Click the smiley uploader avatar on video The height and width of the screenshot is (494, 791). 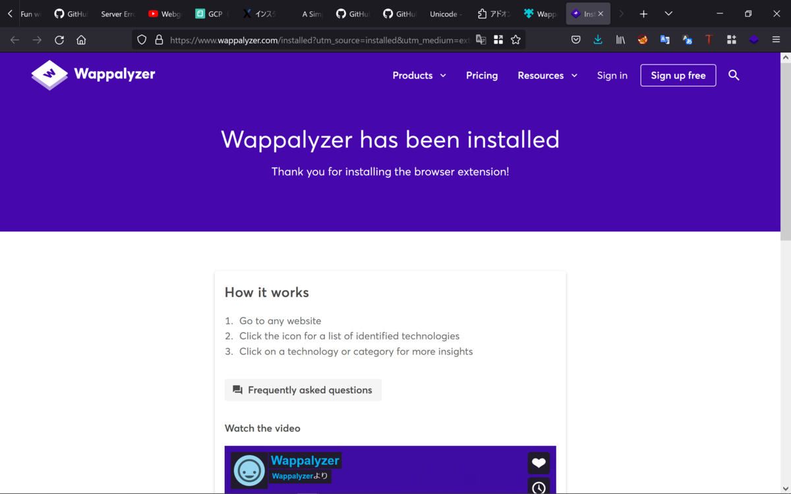pyautogui.click(x=249, y=470)
